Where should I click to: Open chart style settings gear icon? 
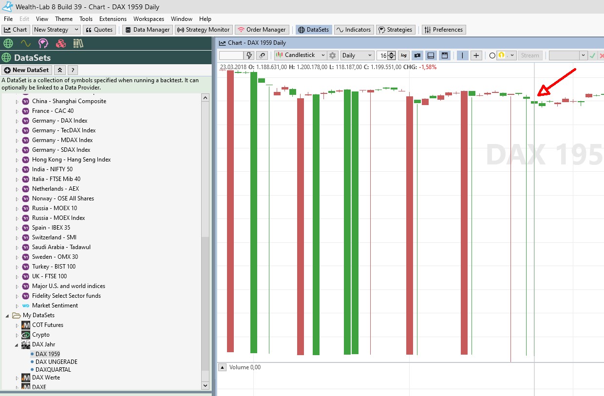point(333,55)
